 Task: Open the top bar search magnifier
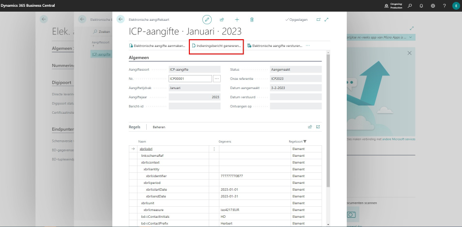pyautogui.click(x=410, y=6)
